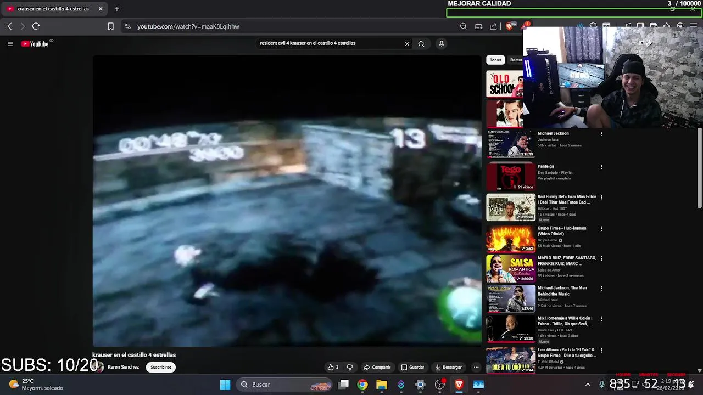
Task: Open File Explorer from the taskbar
Action: click(x=382, y=385)
